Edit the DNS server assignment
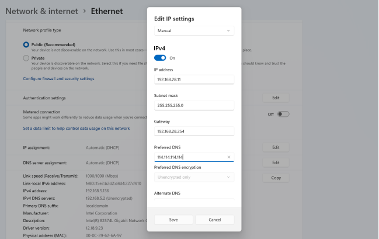The width and height of the screenshot is (379, 239). tap(276, 162)
